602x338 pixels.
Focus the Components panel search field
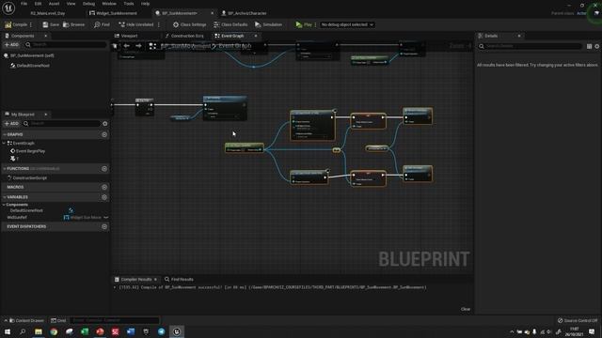click(65, 45)
